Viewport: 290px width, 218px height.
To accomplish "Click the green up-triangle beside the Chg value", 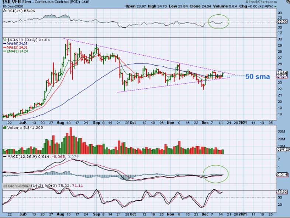I will [275, 7].
